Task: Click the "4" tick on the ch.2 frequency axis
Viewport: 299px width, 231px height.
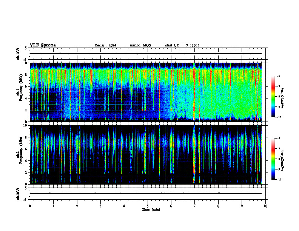Action: (27, 161)
